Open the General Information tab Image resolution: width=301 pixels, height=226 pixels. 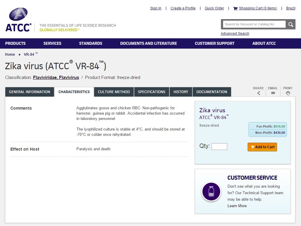coord(30,92)
